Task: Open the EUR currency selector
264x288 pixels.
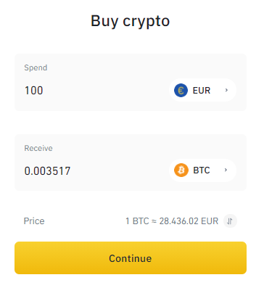Action: pyautogui.click(x=202, y=90)
